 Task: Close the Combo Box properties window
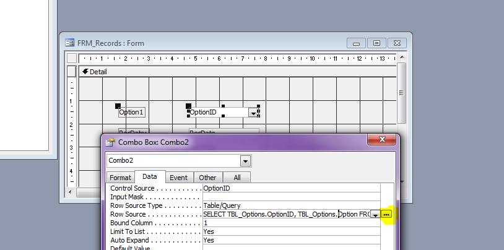[381, 139]
